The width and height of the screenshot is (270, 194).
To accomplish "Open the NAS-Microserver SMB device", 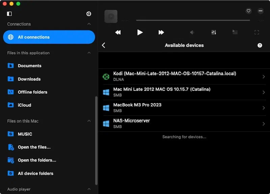I will [184, 123].
